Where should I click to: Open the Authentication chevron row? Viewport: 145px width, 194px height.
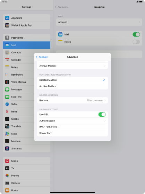(72, 121)
